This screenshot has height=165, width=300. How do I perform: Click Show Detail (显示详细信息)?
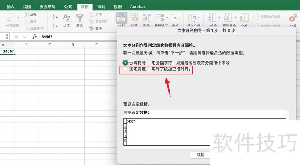(267, 17)
